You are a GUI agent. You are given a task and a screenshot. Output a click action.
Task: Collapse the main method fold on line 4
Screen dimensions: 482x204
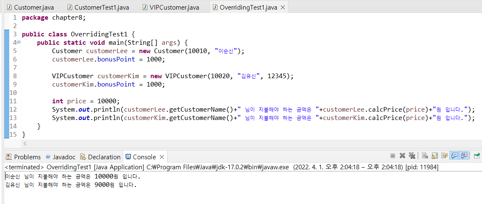click(x=19, y=43)
